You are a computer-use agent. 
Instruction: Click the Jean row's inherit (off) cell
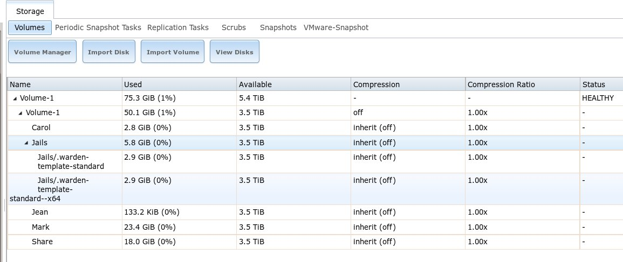(408, 212)
